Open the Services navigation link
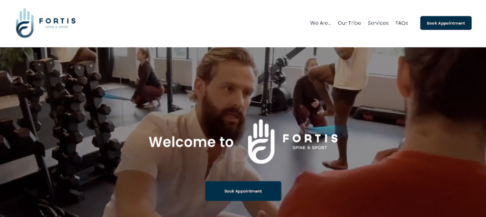This screenshot has height=217, width=486. click(x=378, y=23)
